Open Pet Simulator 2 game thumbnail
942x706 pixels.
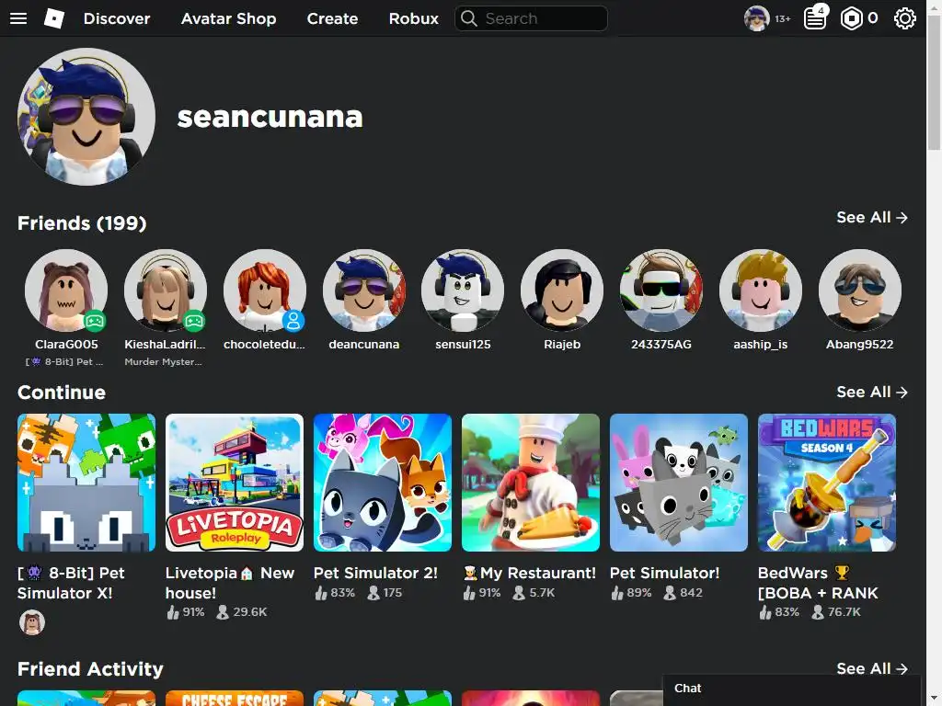383,483
